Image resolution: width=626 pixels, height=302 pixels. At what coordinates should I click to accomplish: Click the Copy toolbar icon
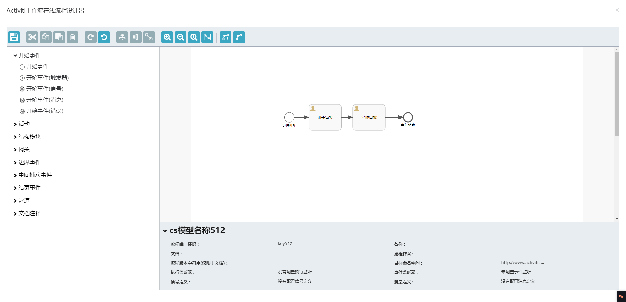pos(46,37)
